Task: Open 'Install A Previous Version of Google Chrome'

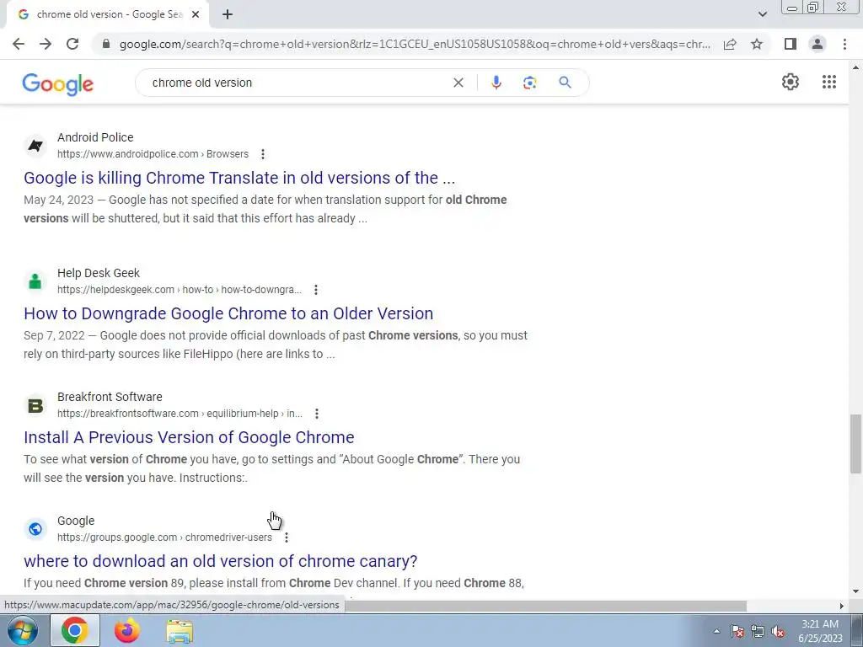Action: pos(189,437)
